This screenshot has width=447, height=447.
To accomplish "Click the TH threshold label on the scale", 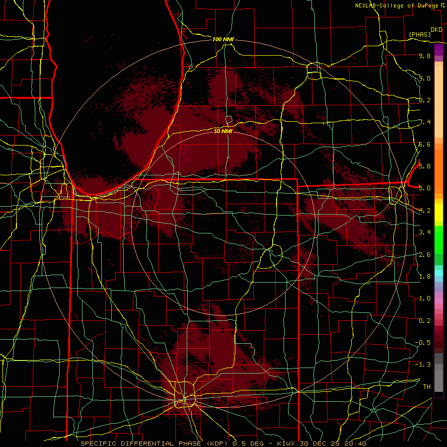I will tap(427, 386).
